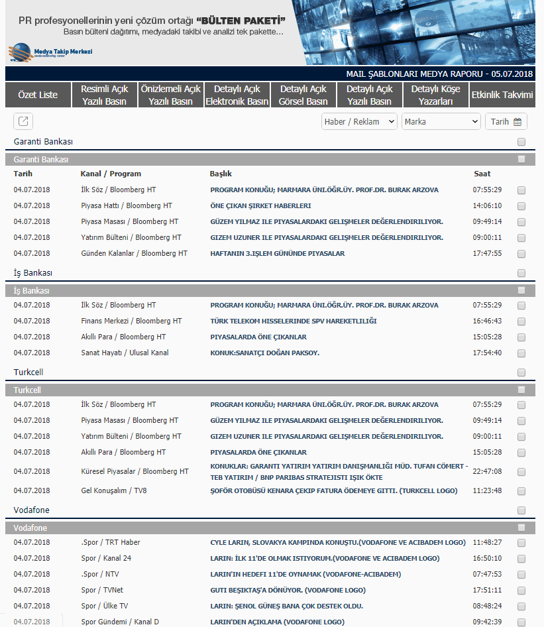Open the Etkinlik Takvimi tab

tap(502, 95)
